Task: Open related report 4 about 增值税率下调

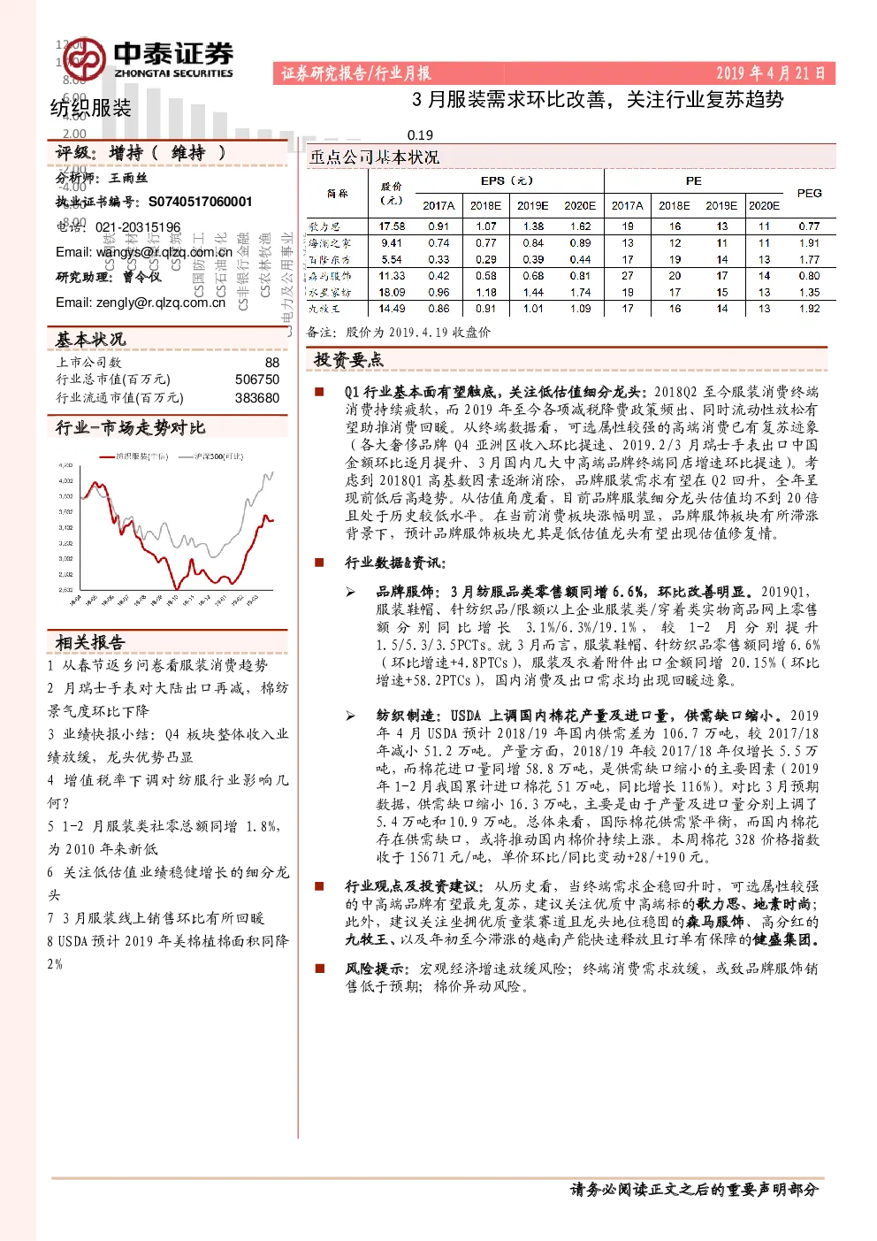Action: coord(167,791)
